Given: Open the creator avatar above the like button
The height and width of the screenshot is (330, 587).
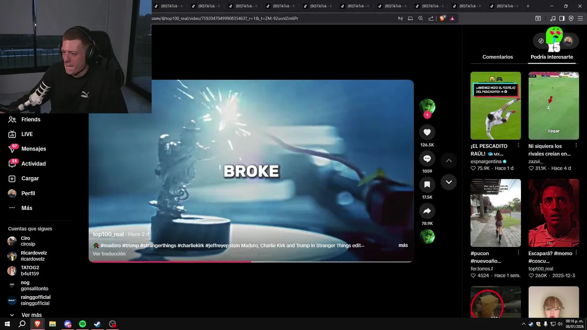Looking at the screenshot, I should [x=427, y=106].
